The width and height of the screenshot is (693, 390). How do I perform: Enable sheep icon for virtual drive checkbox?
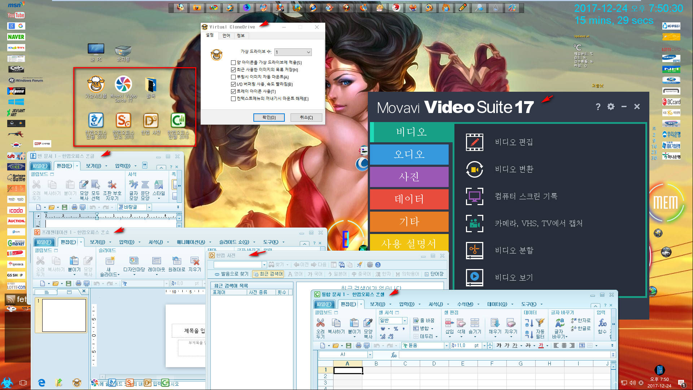tap(233, 62)
